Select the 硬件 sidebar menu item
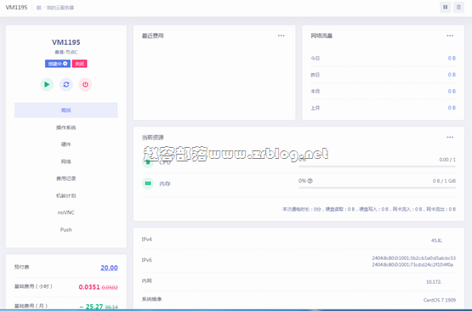472x311 pixels. (x=66, y=144)
